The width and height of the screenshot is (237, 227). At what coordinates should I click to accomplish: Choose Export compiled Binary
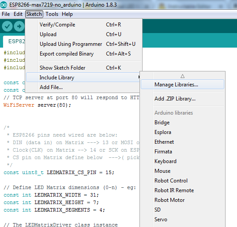(x=83, y=54)
